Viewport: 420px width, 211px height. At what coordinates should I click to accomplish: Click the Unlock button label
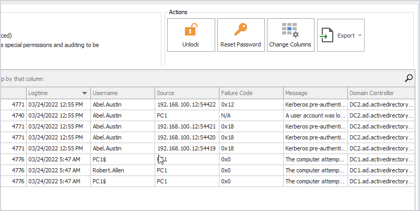(x=191, y=44)
